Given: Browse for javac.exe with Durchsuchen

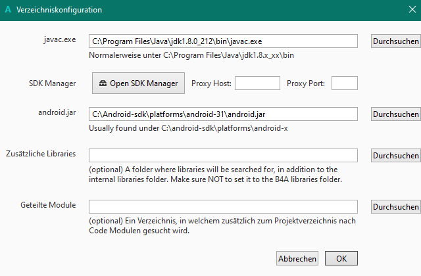Looking at the screenshot, I should point(395,41).
